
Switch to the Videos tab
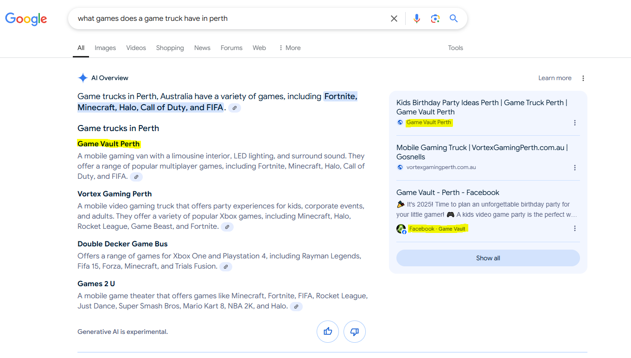pos(136,48)
